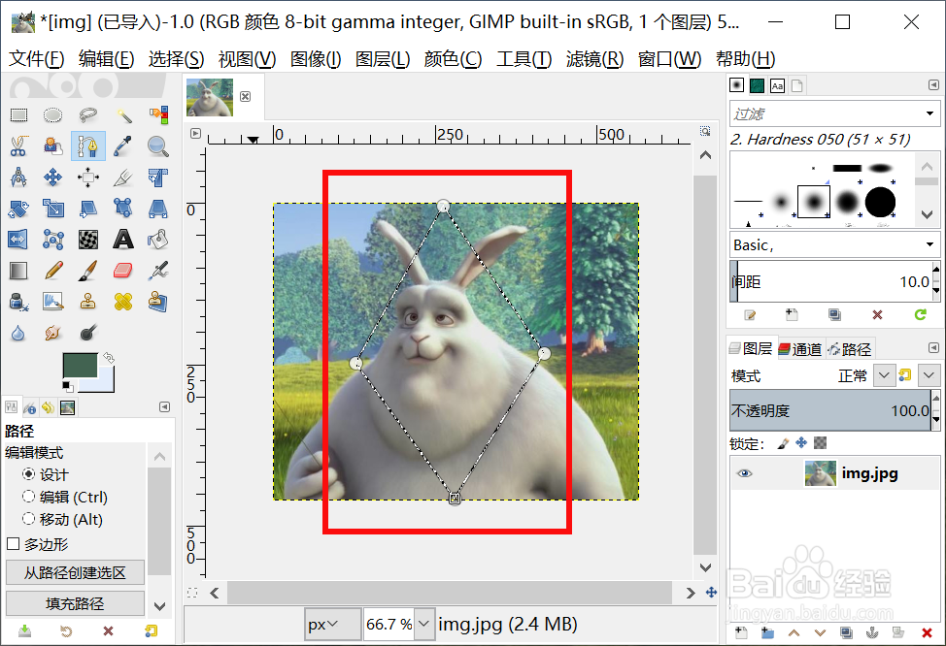Viewport: 946px width, 646px height.
Task: Select the Smudge tool
Action: pos(53,333)
